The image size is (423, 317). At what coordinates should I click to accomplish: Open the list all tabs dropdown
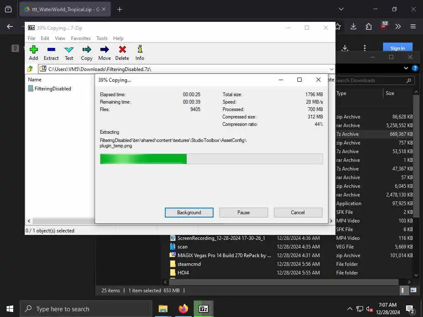click(x=341, y=9)
